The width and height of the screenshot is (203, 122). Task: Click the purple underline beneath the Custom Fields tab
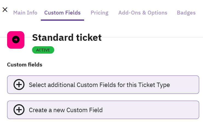pos(62,20)
